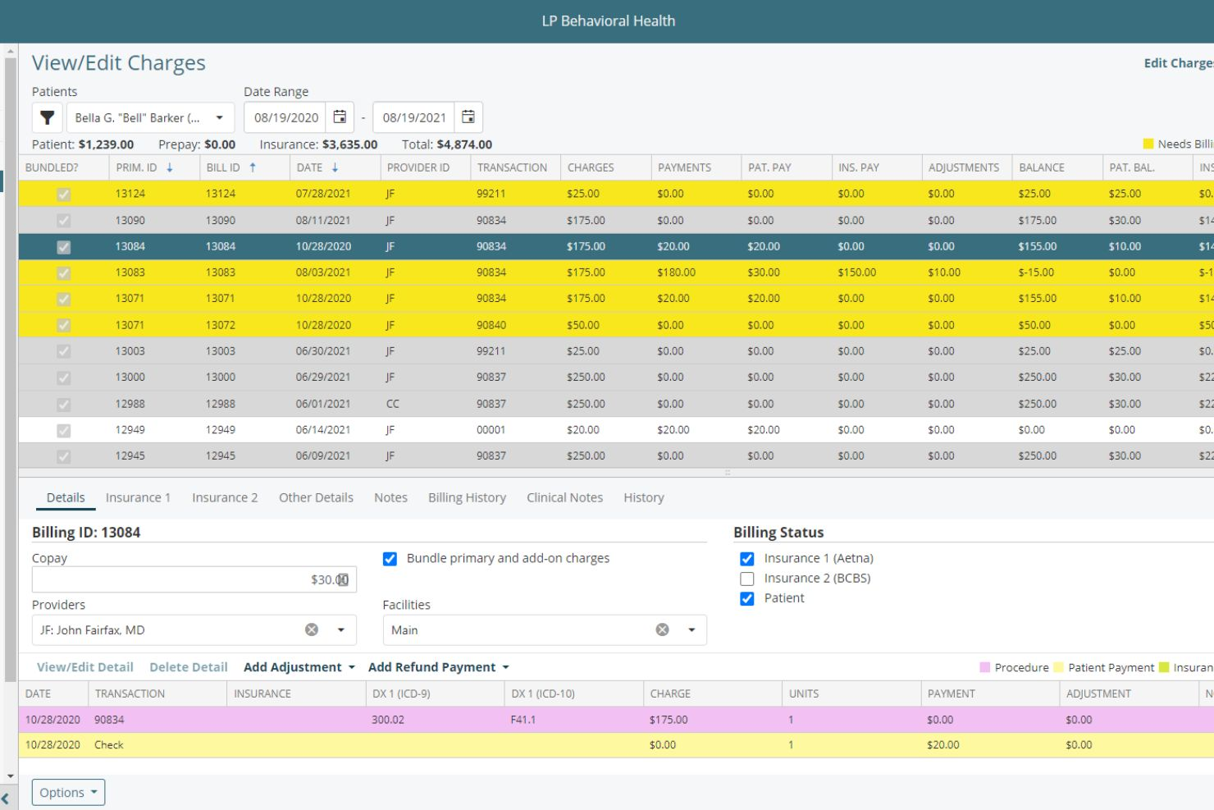Click the Delete Detail link
Image resolution: width=1214 pixels, height=810 pixels.
point(189,667)
